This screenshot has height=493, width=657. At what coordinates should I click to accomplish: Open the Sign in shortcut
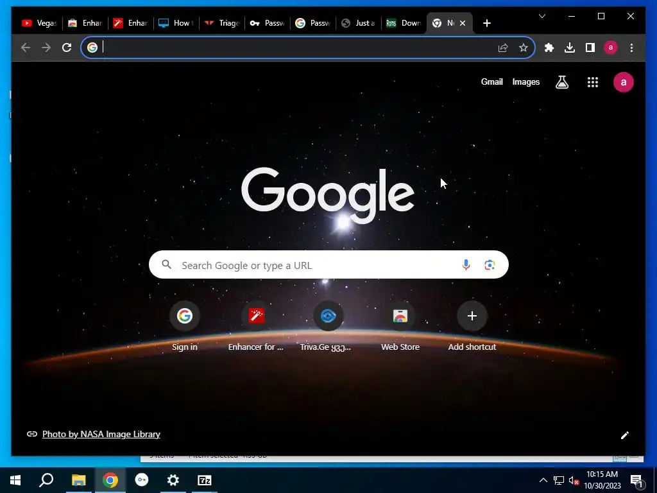184,327
